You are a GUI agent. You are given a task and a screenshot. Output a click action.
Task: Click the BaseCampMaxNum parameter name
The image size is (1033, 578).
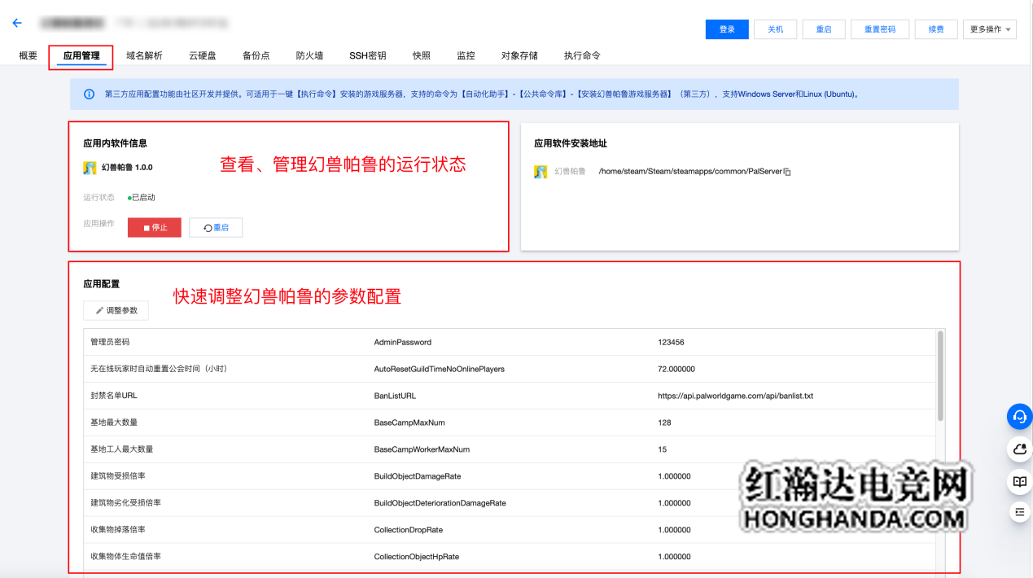click(x=409, y=423)
